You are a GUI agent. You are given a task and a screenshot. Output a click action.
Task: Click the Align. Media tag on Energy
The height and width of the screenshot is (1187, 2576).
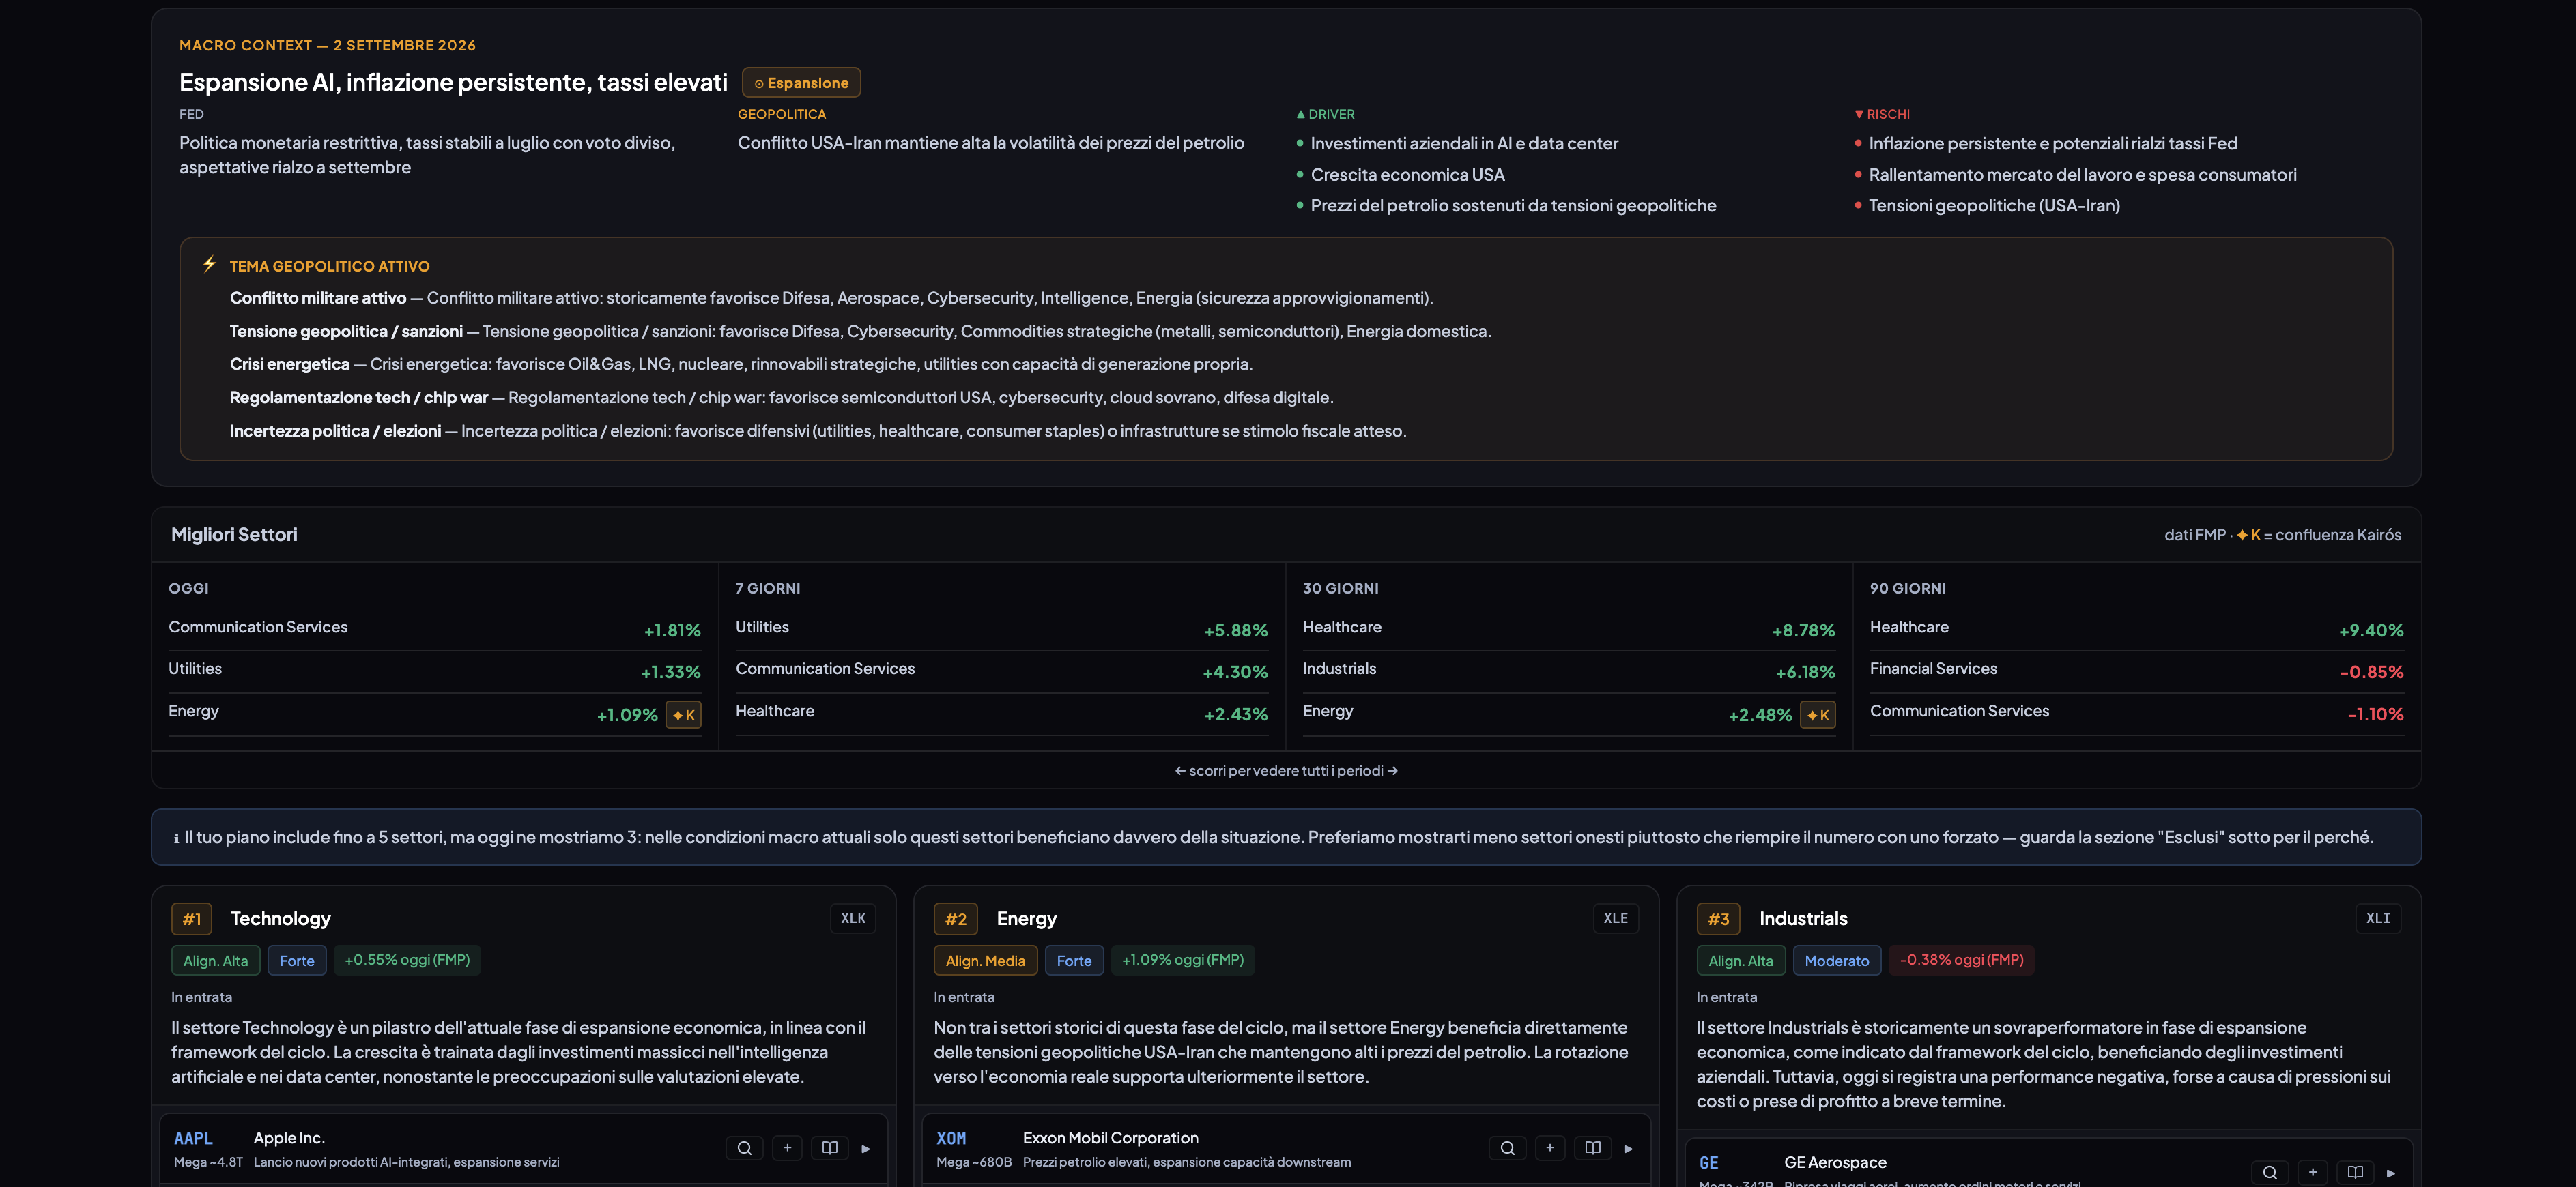click(x=985, y=961)
